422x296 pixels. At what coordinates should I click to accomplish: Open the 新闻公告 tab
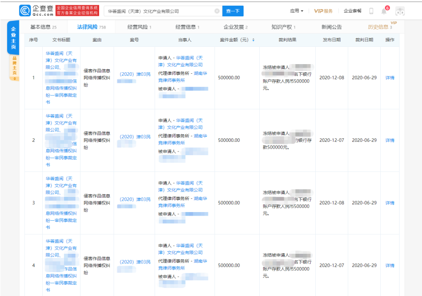click(331, 27)
